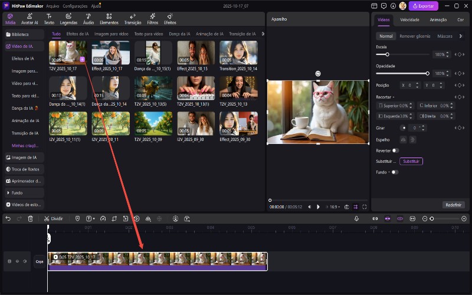Click the Exportar button

coord(425,6)
